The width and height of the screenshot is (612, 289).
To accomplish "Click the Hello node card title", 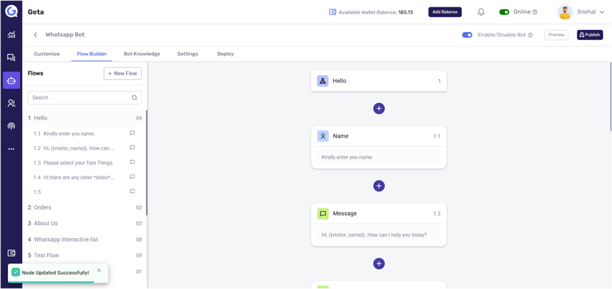I will [339, 81].
